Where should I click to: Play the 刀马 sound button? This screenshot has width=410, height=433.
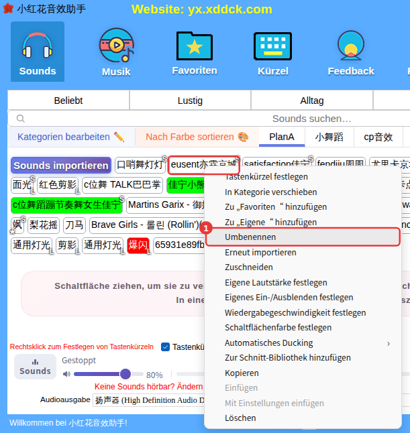tap(74, 225)
